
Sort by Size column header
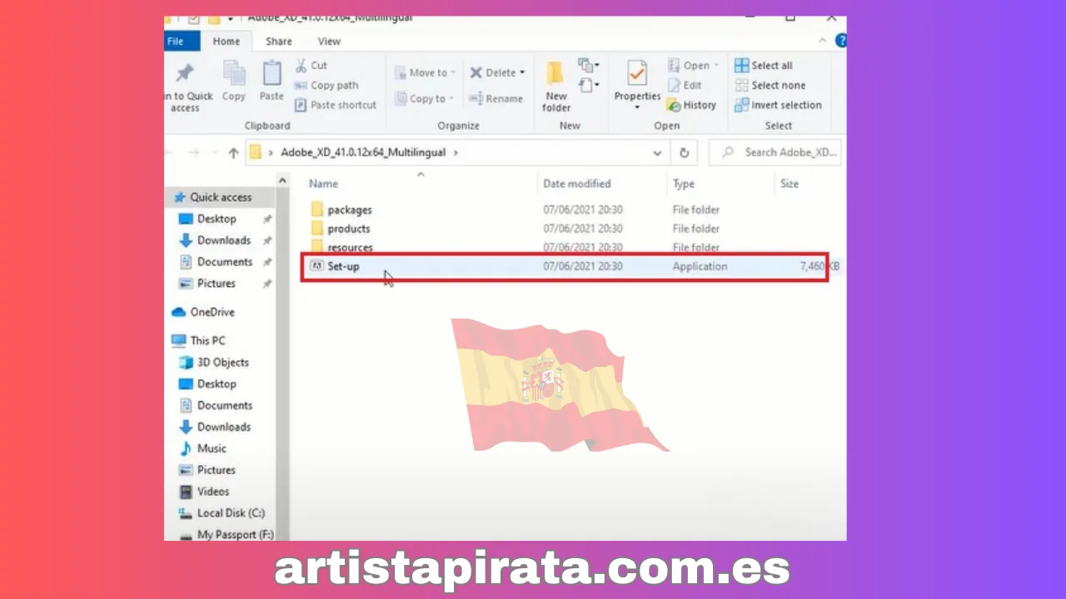pos(789,184)
